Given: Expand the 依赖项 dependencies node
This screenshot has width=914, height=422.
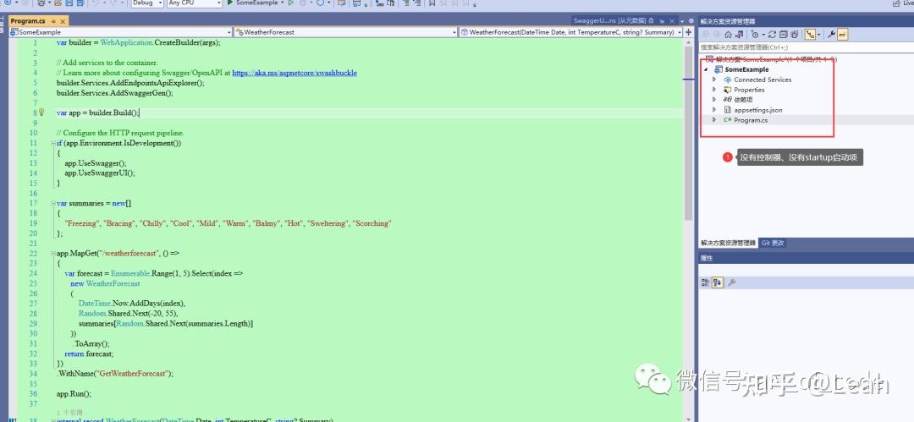Looking at the screenshot, I should coord(714,100).
